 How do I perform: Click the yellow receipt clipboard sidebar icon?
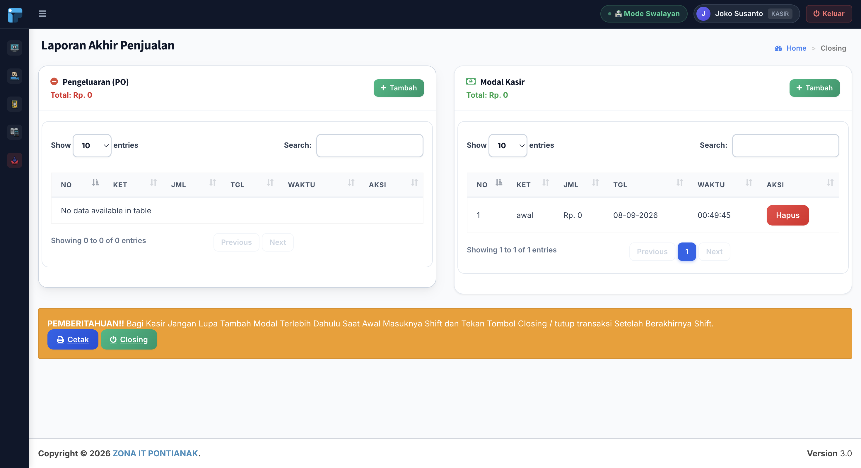pos(14,104)
